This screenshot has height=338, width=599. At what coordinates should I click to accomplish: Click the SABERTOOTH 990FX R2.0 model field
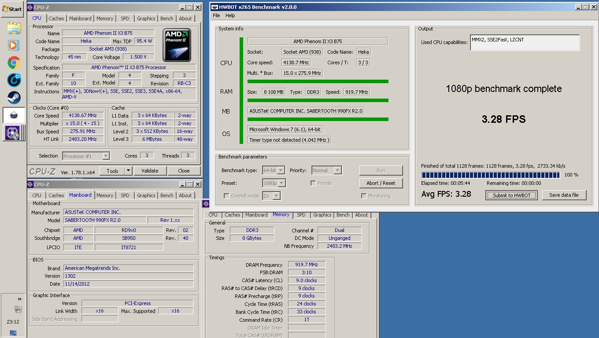105,220
